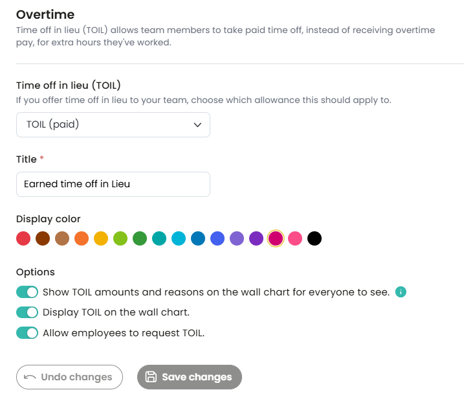This screenshot has height=403, width=464.
Task: Click the dropdown chevron arrow
Action: click(x=197, y=125)
